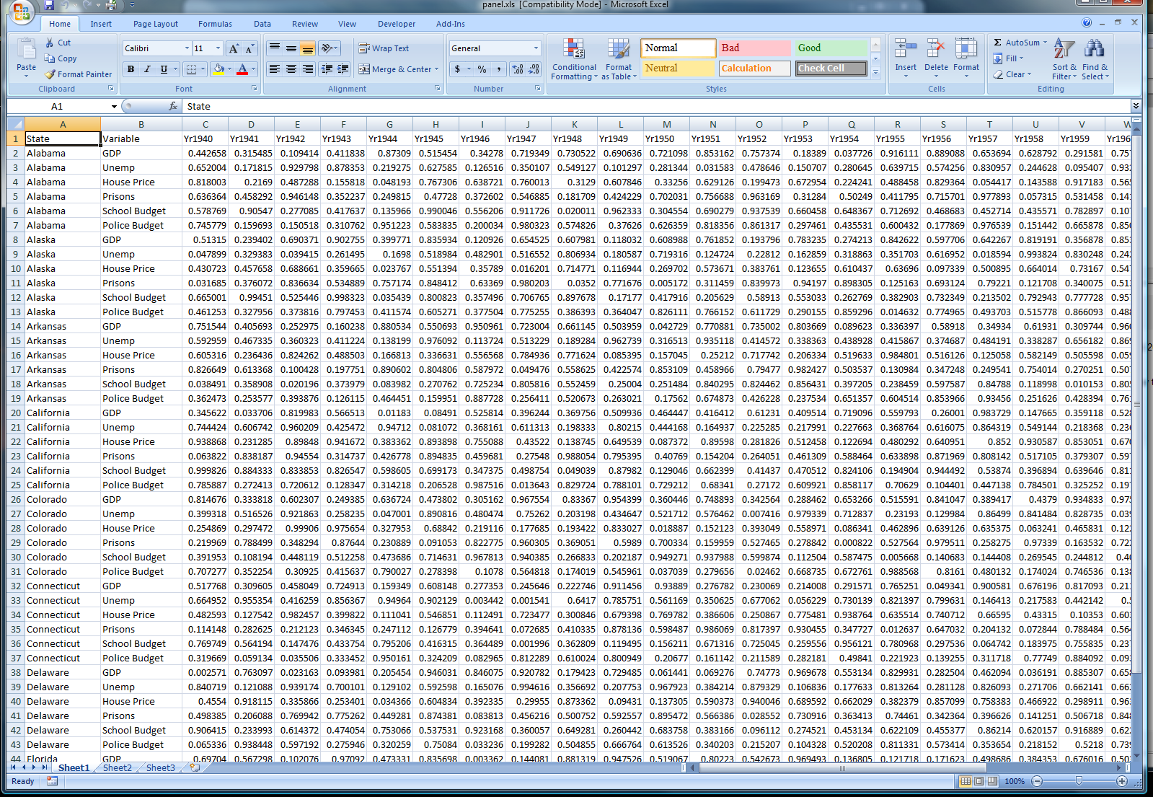The image size is (1153, 797).
Task: Click the Format Painter icon
Action: 50,74
